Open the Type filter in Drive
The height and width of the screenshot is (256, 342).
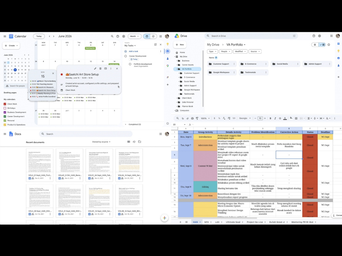tap(212, 52)
